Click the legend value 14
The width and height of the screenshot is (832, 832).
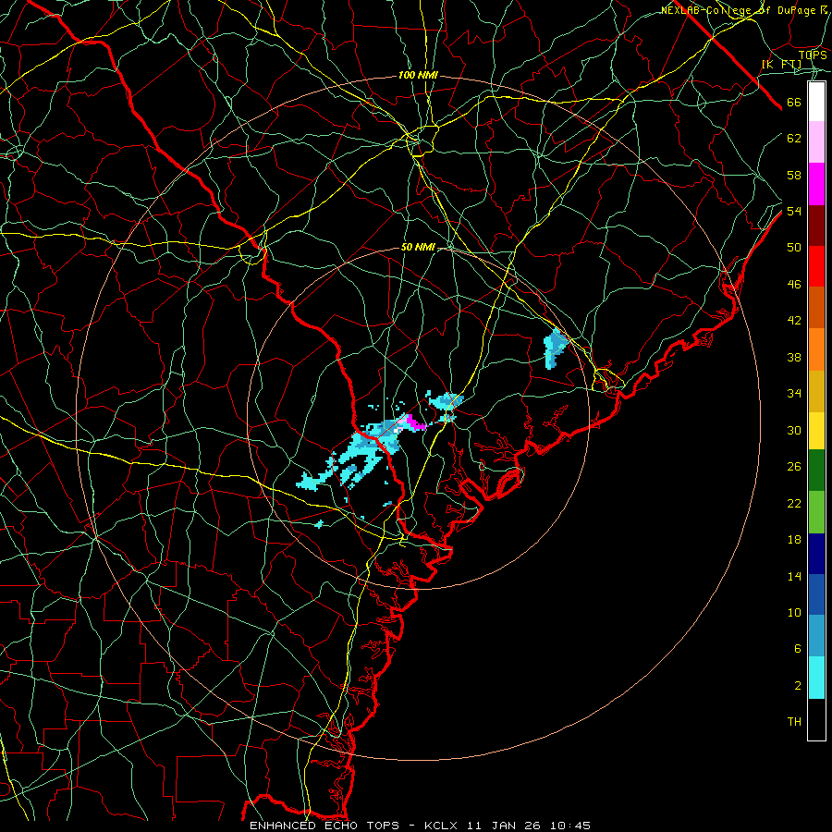click(794, 576)
